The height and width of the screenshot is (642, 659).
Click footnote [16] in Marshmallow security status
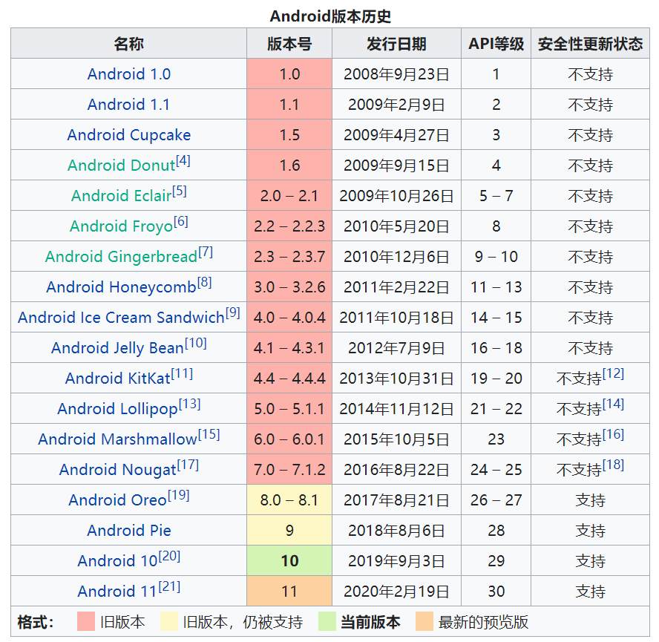pos(613,435)
